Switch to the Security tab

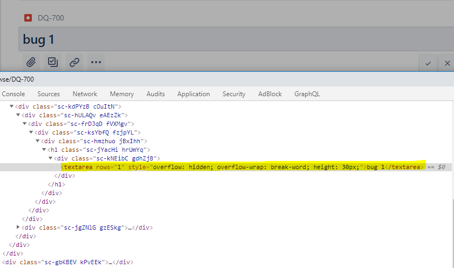[234, 94]
